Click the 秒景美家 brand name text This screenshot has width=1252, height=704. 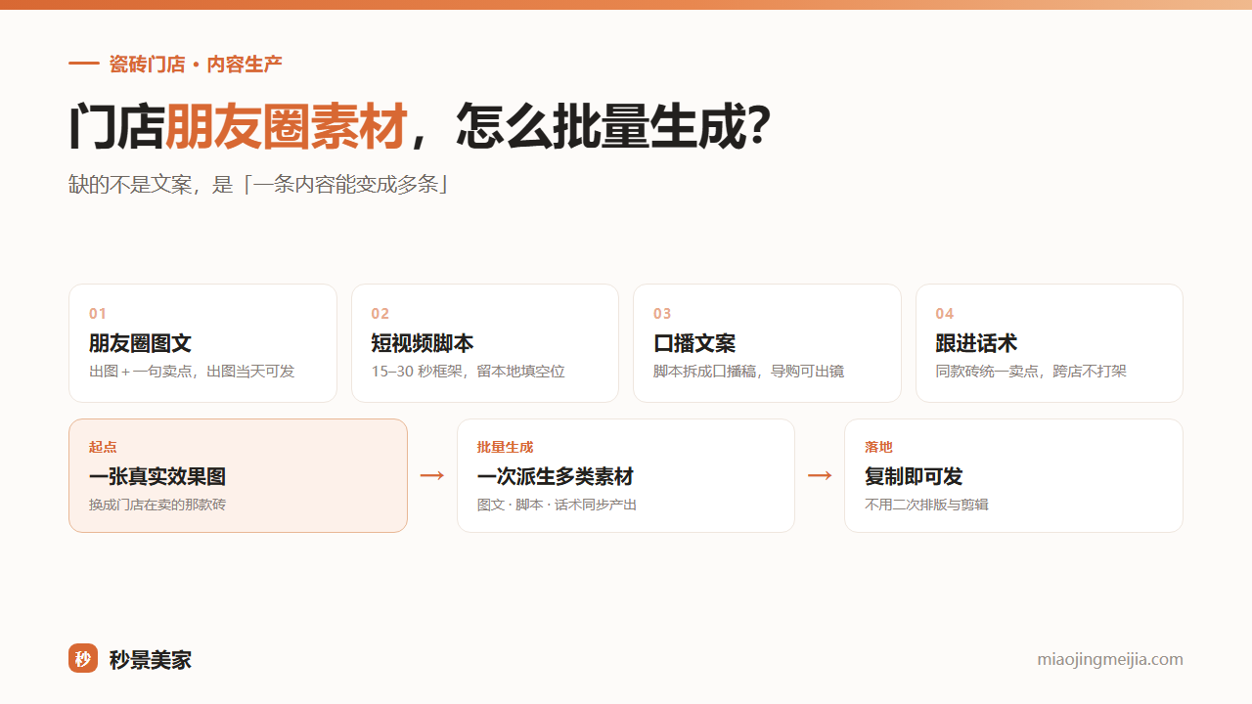point(151,659)
